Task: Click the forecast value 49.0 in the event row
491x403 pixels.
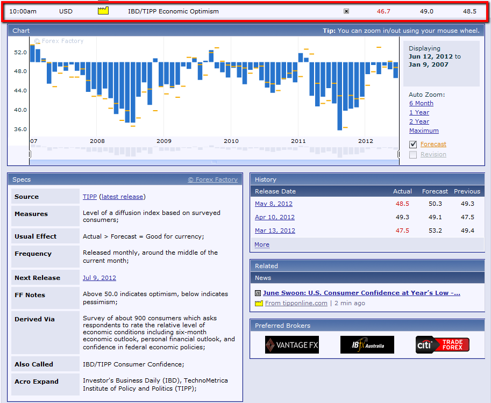Action: (426, 11)
